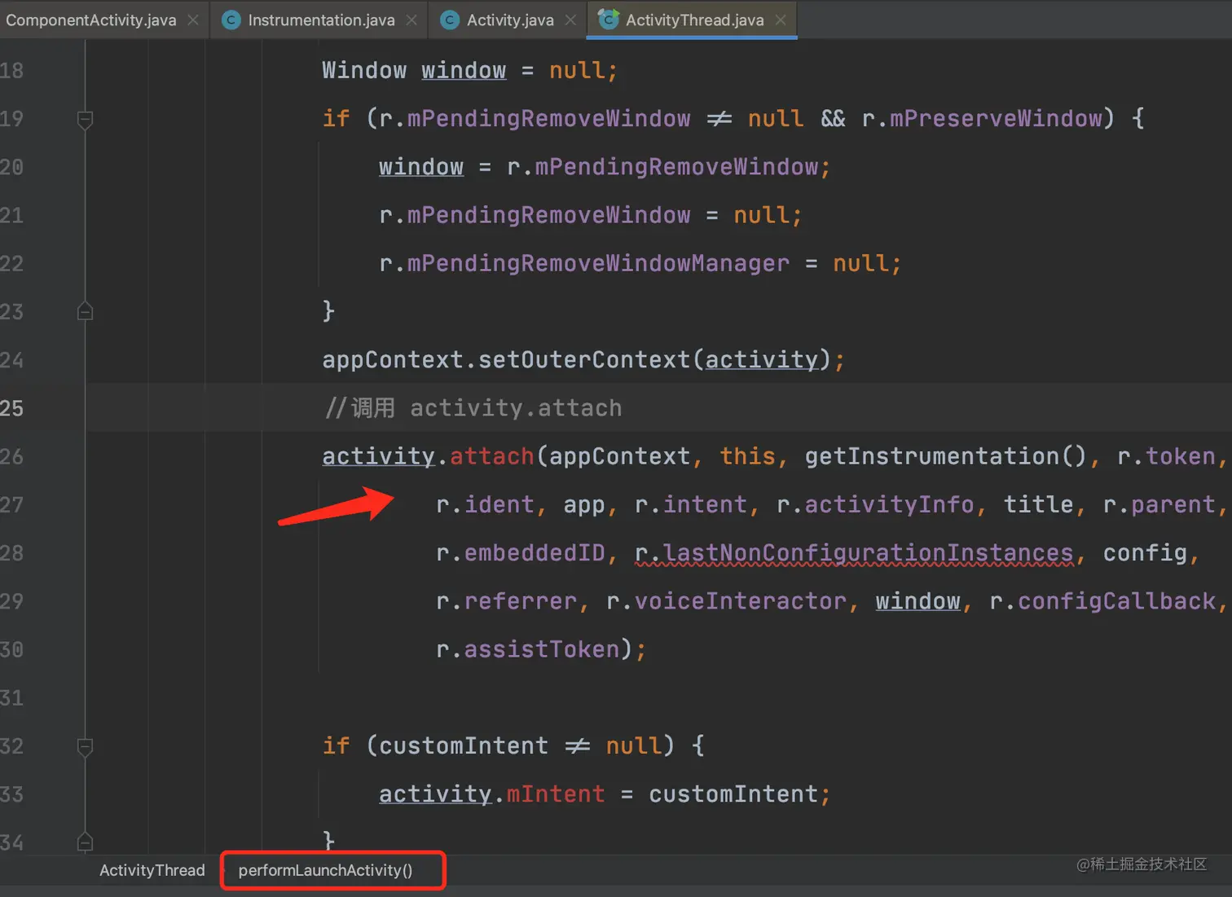This screenshot has width=1232, height=897.
Task: Click r.referrer on line 29
Action: tap(507, 601)
